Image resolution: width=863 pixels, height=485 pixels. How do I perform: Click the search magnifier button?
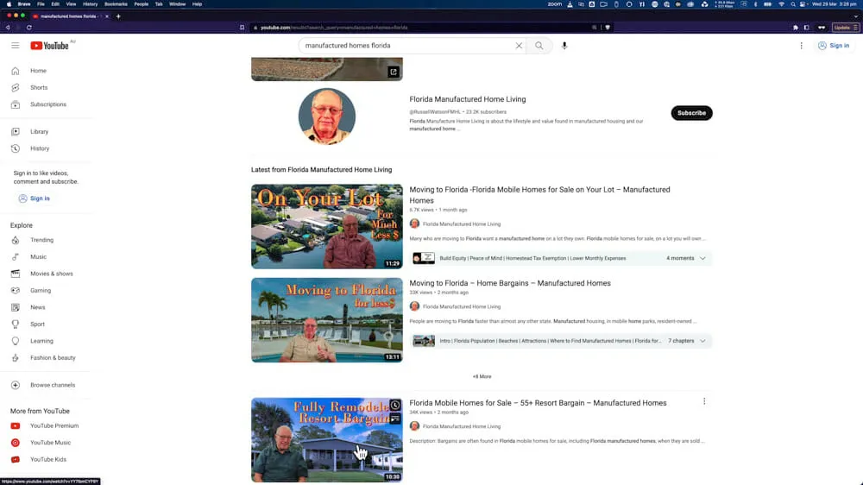pos(539,46)
